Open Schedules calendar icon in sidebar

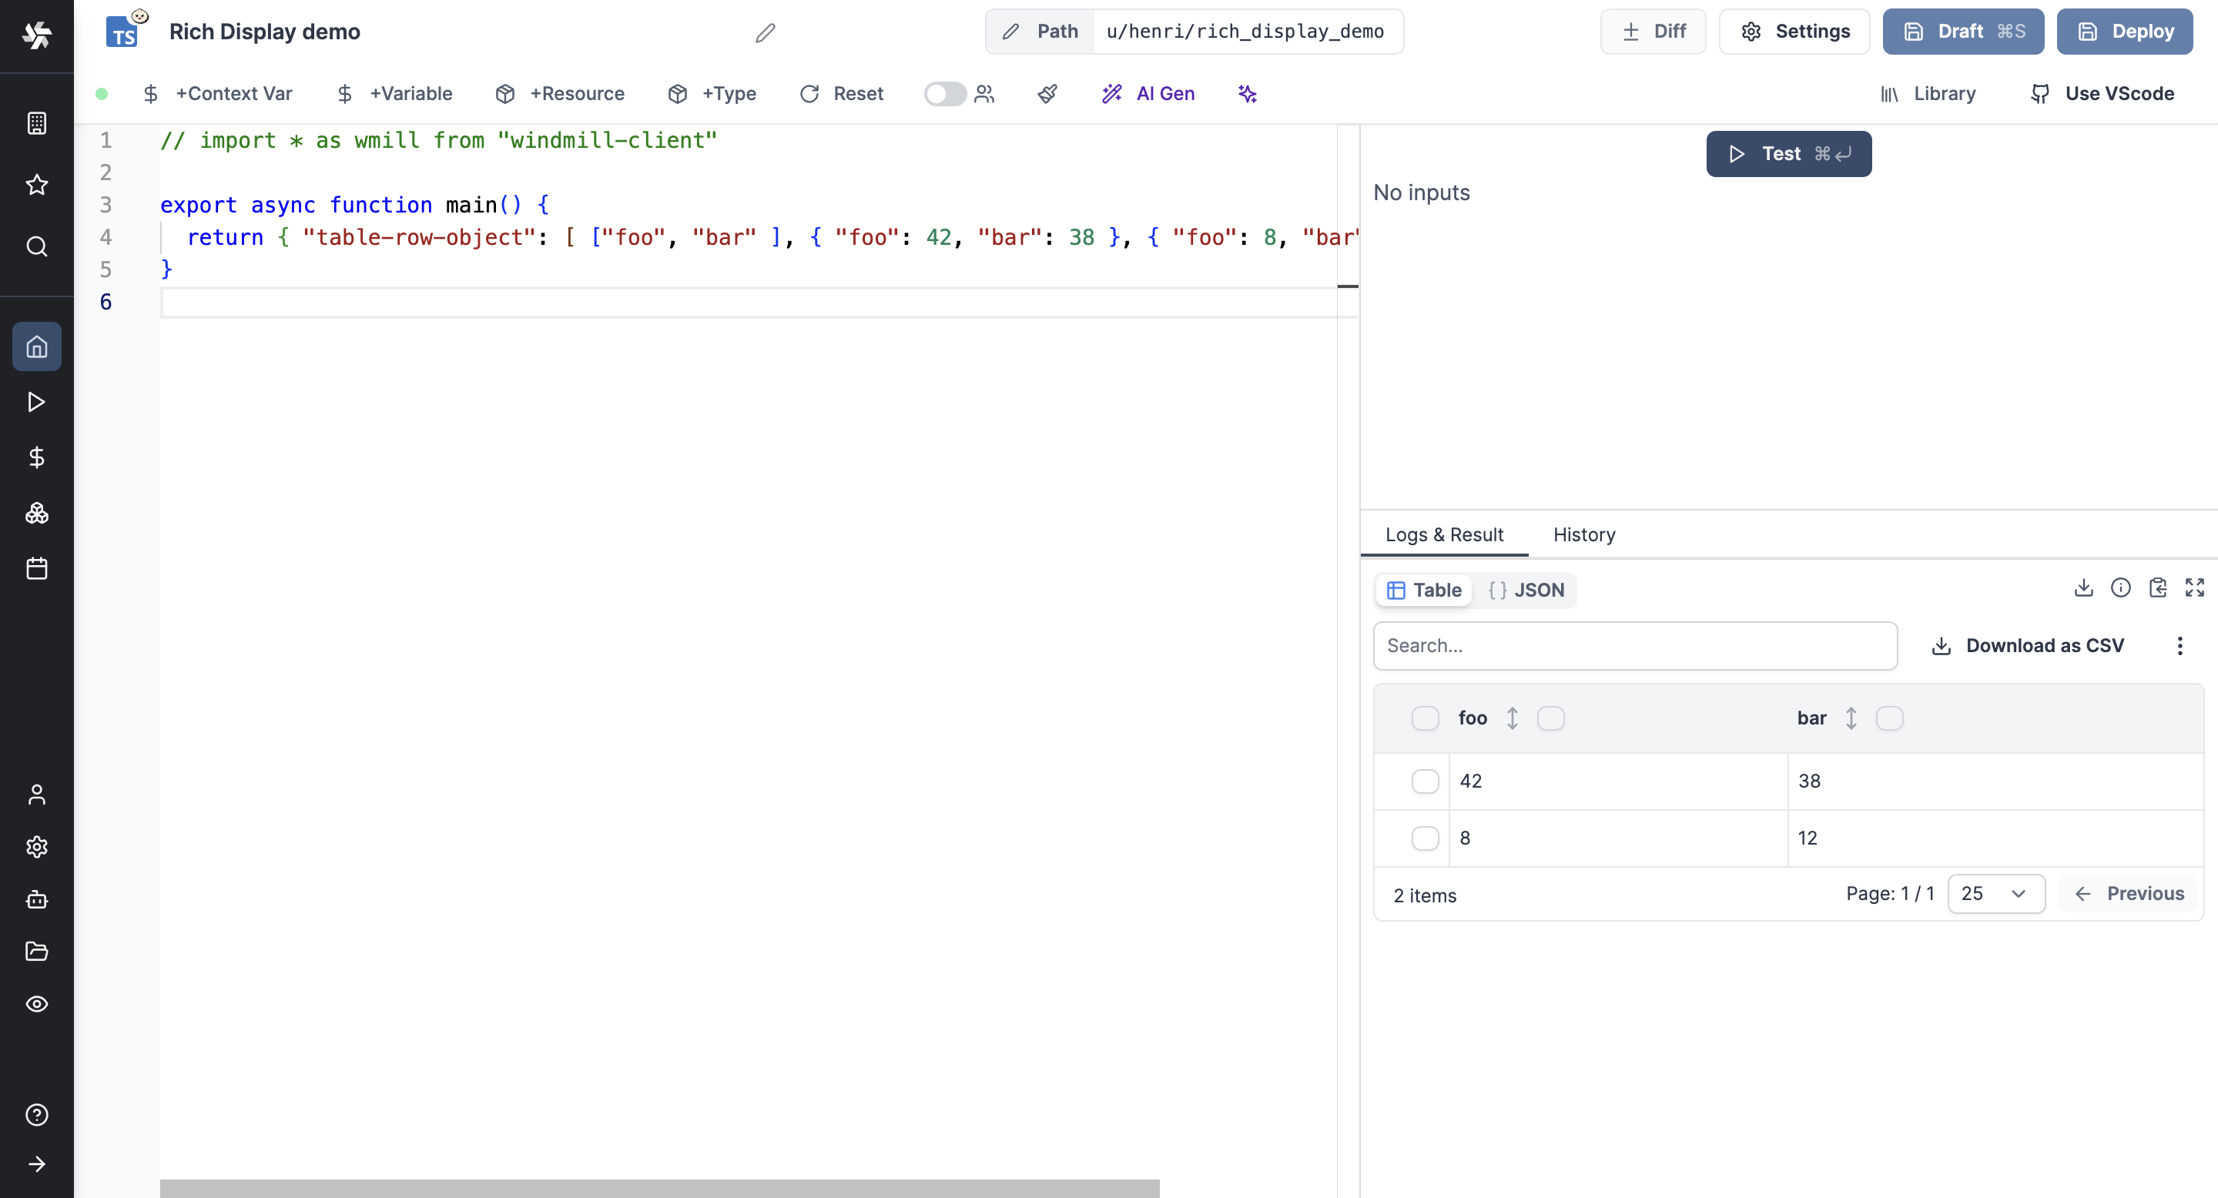click(x=36, y=568)
